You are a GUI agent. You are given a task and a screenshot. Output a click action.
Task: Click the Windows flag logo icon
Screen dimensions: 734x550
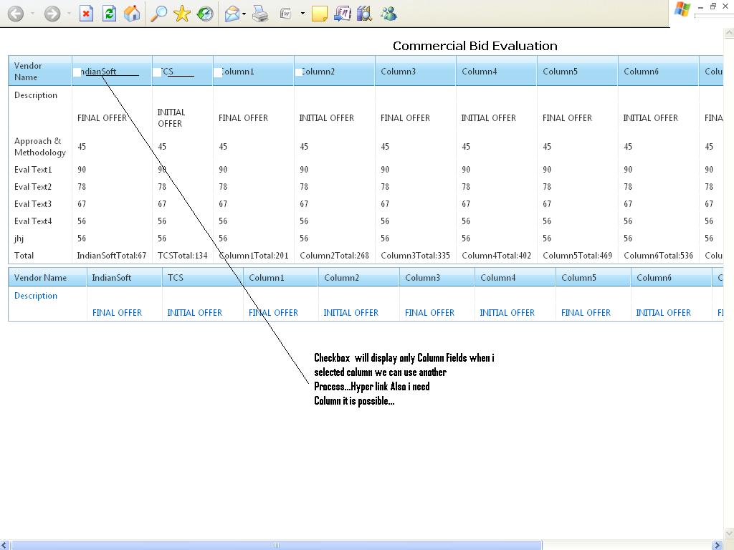(x=682, y=9)
